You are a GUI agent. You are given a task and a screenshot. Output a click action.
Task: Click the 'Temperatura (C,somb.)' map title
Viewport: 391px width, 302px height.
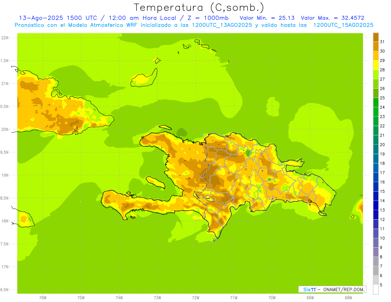click(199, 7)
